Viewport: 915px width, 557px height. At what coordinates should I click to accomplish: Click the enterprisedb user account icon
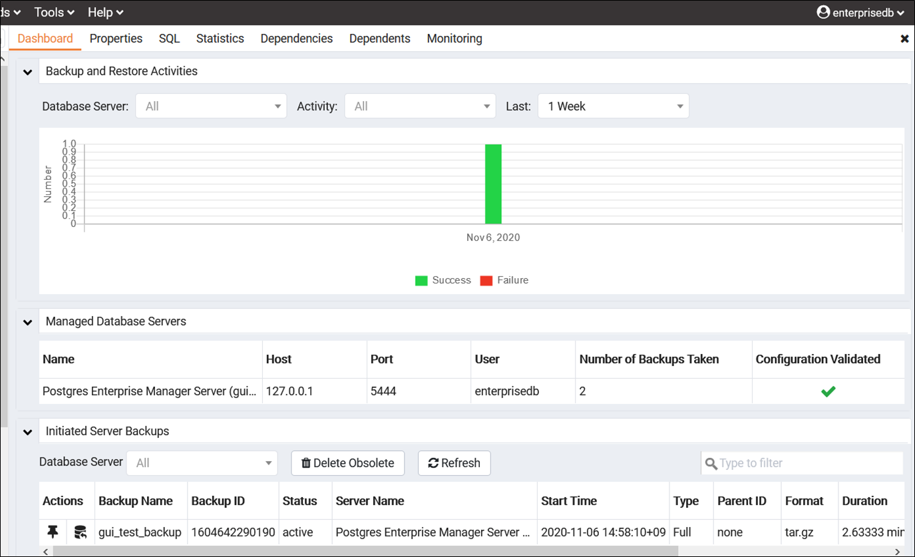coord(823,12)
